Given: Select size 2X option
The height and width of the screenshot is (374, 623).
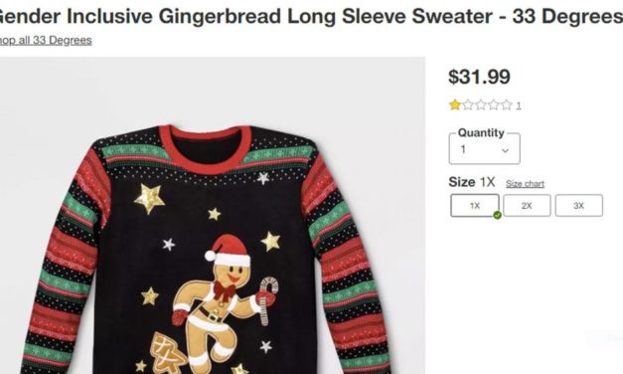Looking at the screenshot, I should 527,205.
